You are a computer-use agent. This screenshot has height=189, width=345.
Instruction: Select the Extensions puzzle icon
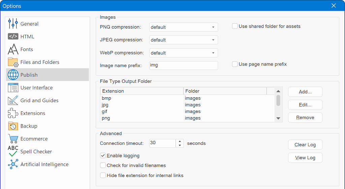(x=13, y=113)
